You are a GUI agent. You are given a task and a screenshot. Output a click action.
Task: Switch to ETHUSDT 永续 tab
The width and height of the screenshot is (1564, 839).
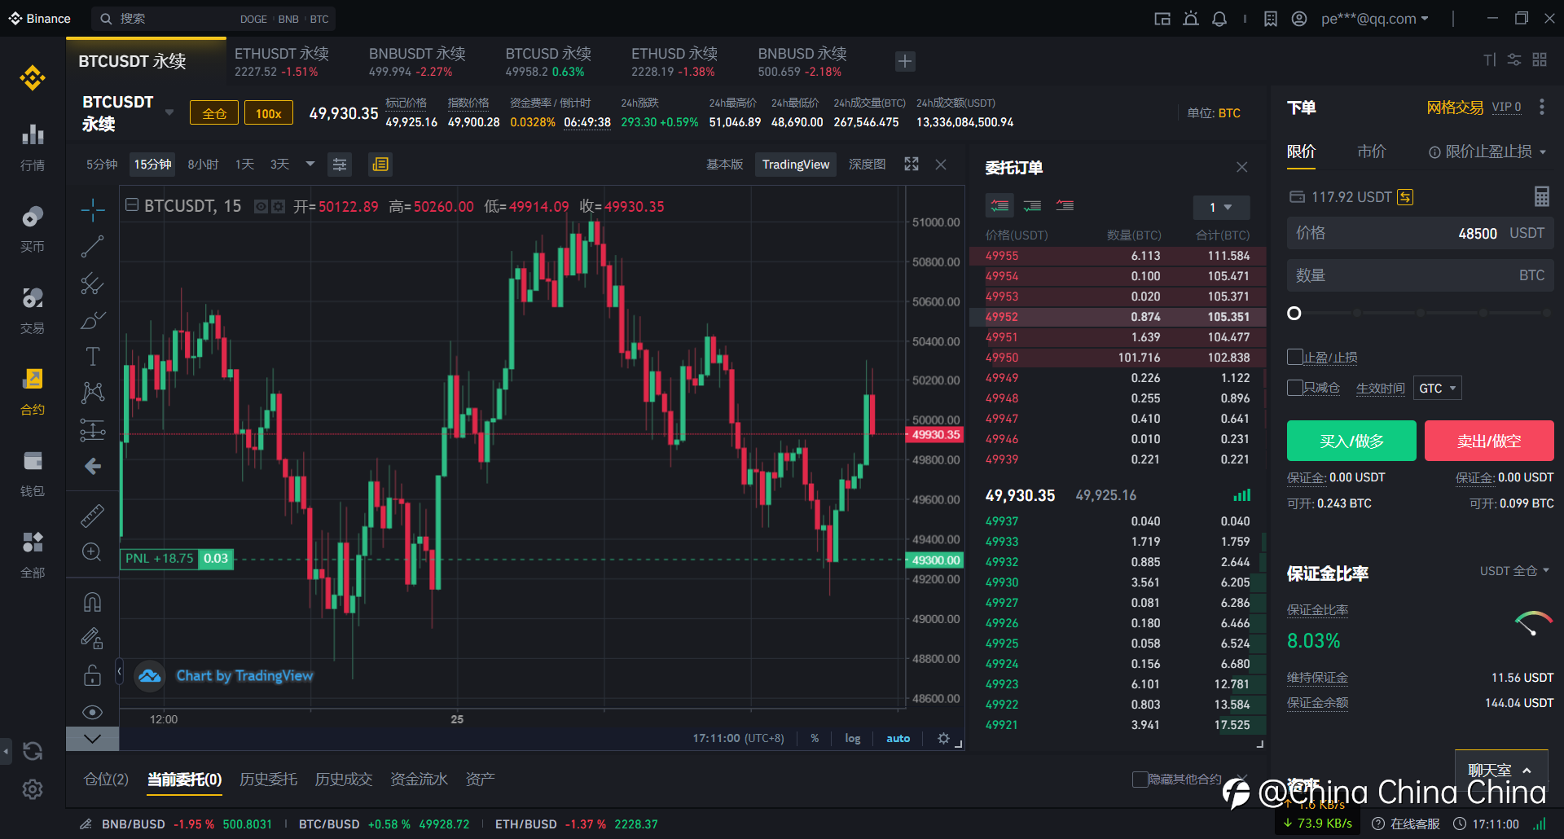pos(282,62)
